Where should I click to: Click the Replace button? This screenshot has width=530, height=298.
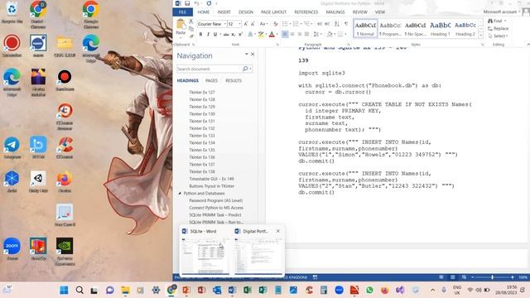pos(499,28)
